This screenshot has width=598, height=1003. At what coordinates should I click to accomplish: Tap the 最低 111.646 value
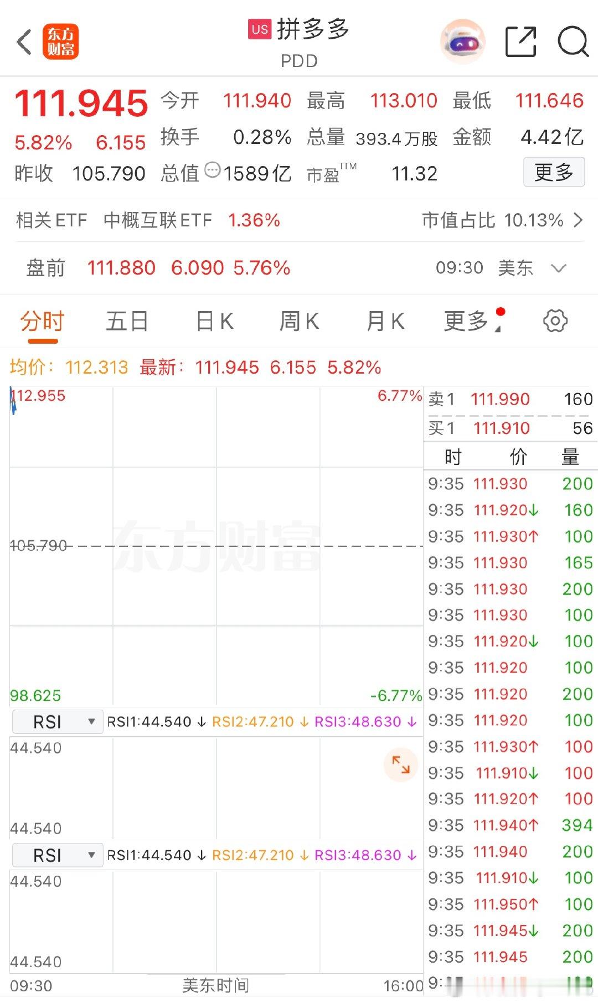tap(549, 101)
